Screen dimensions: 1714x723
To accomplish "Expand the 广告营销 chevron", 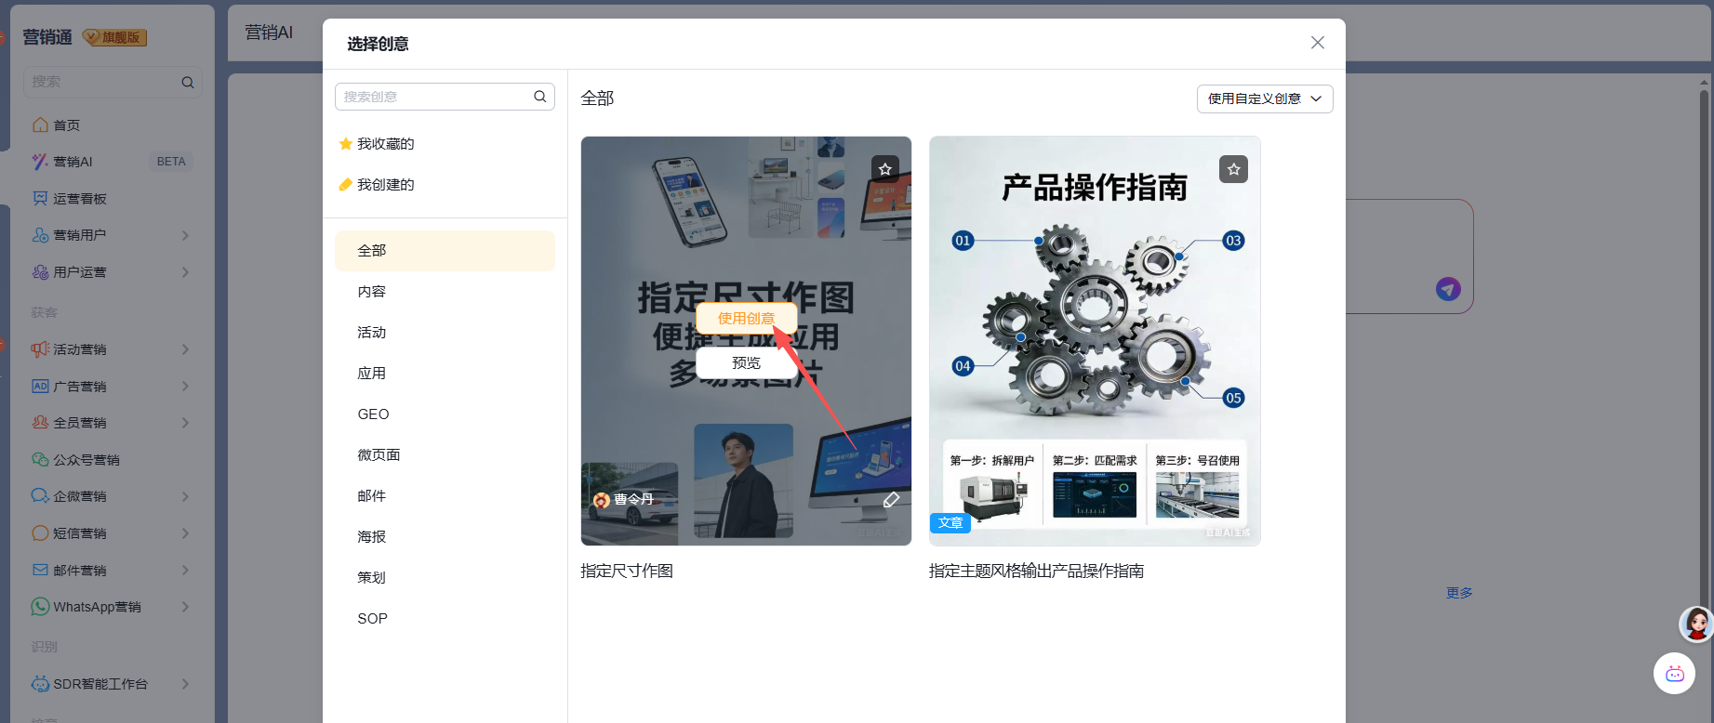I will pyautogui.click(x=185, y=386).
